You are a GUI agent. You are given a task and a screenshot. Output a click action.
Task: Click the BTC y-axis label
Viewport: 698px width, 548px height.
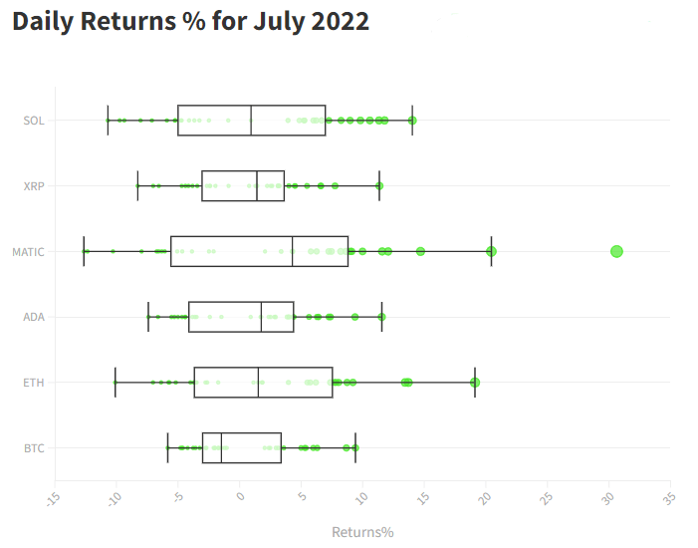34,448
